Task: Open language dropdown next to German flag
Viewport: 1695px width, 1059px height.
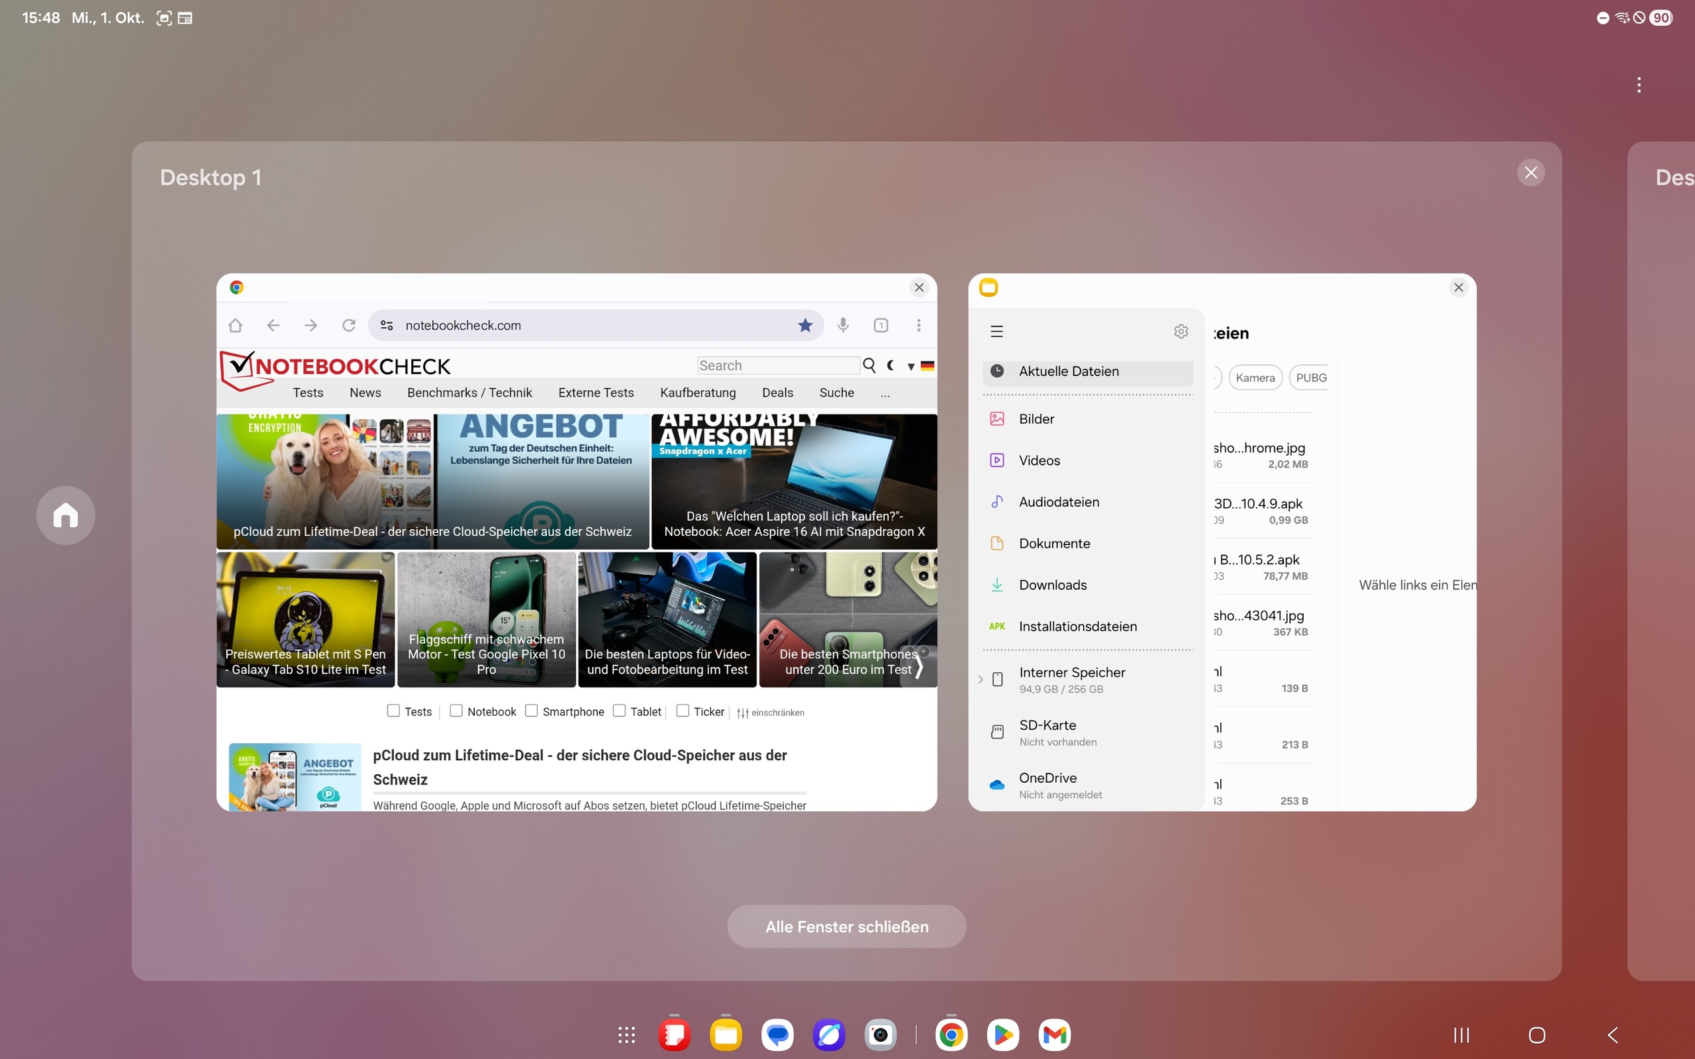Action: (x=910, y=366)
